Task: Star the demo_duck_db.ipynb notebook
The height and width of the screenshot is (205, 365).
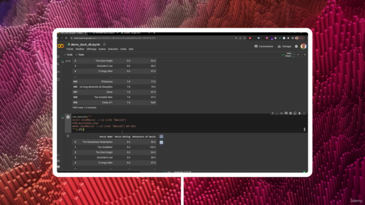Action: click(x=104, y=44)
